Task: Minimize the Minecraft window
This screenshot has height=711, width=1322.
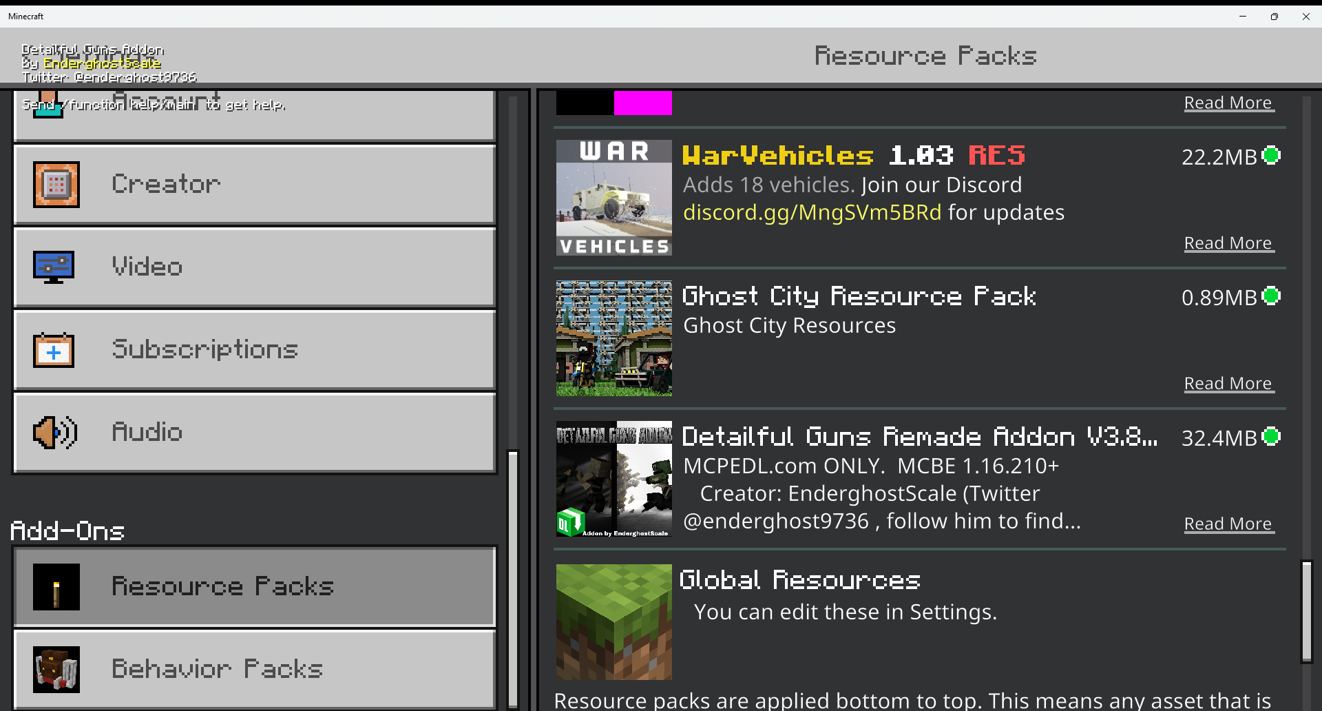Action: pyautogui.click(x=1243, y=17)
